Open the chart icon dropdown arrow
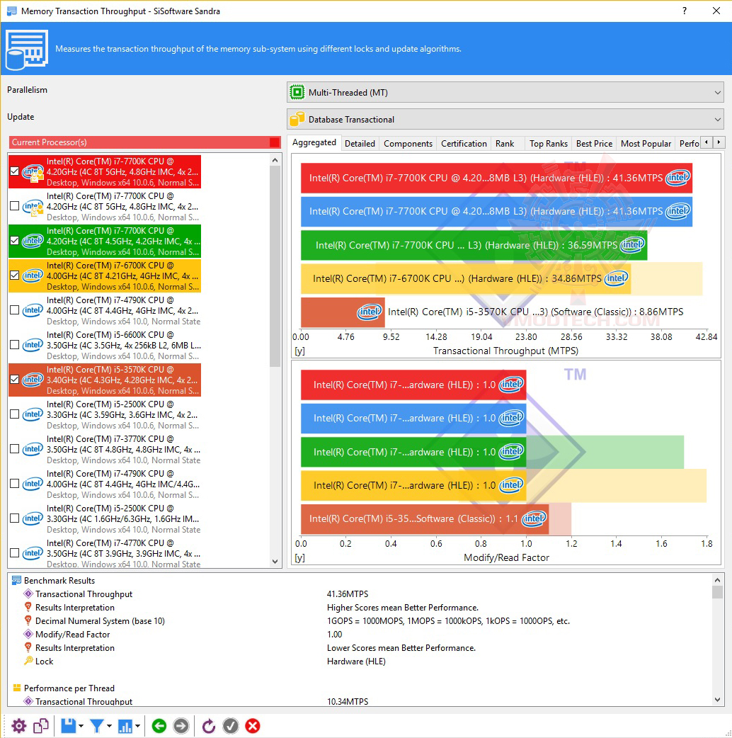732x738 pixels. click(x=137, y=726)
